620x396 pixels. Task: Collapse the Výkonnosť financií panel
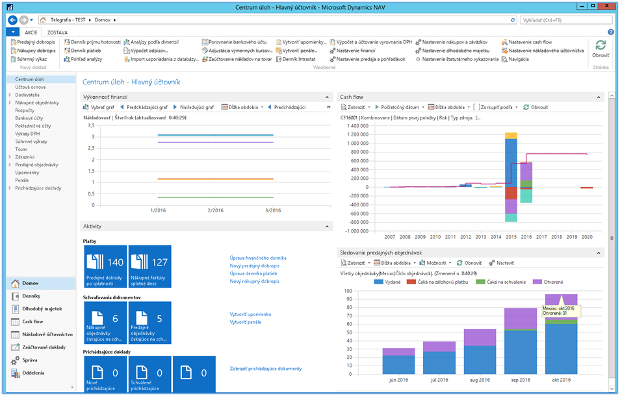pos(327,97)
